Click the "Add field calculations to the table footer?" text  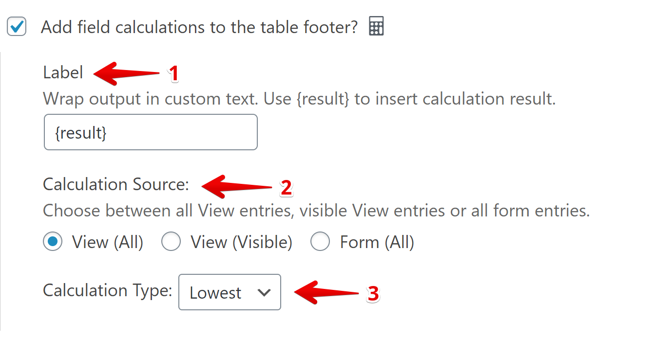point(199,27)
